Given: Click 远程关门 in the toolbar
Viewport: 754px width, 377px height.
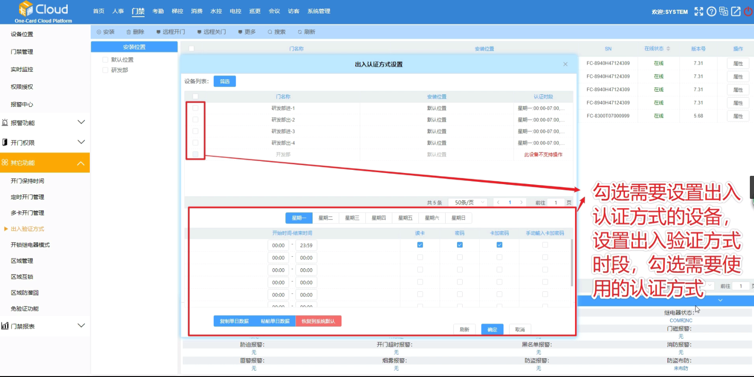Looking at the screenshot, I should click(212, 32).
